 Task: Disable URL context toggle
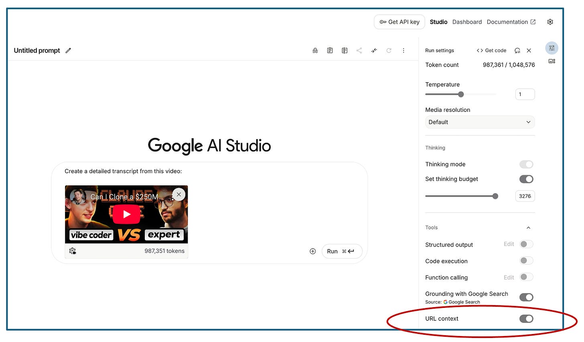pos(526,319)
